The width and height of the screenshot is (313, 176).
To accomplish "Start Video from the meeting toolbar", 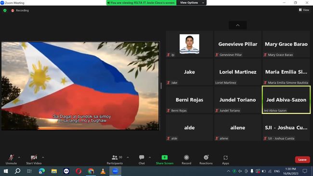I will (34, 160).
